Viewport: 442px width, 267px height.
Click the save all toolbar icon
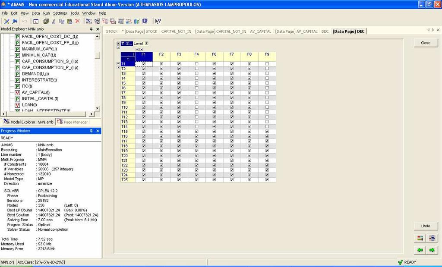(46, 21)
